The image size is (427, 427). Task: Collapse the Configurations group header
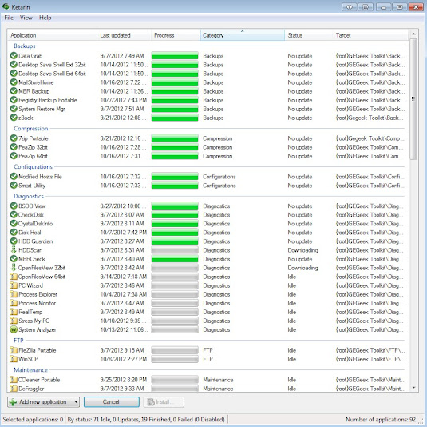[x=33, y=166]
